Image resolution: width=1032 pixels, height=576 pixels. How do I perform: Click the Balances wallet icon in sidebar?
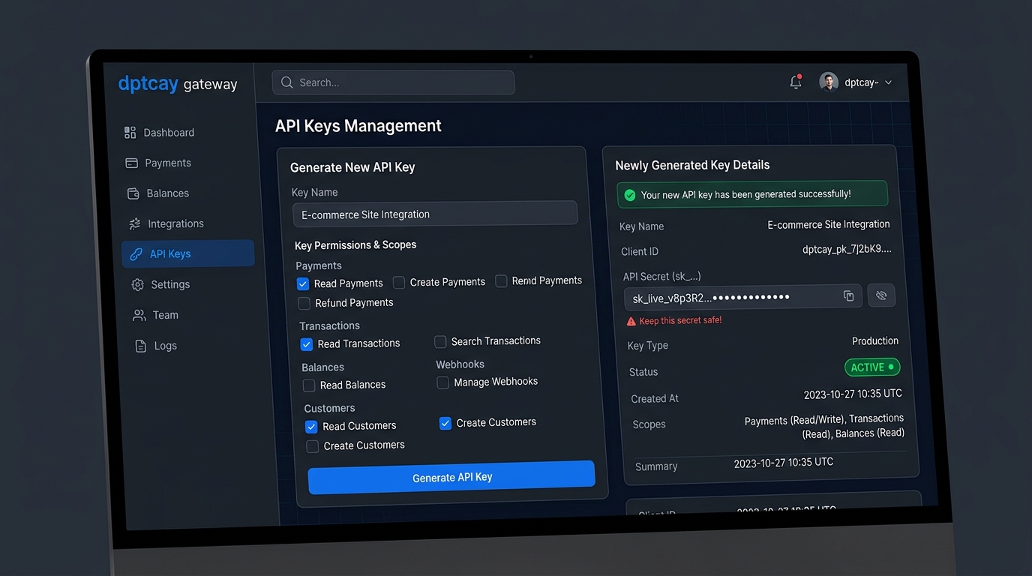[x=133, y=193]
